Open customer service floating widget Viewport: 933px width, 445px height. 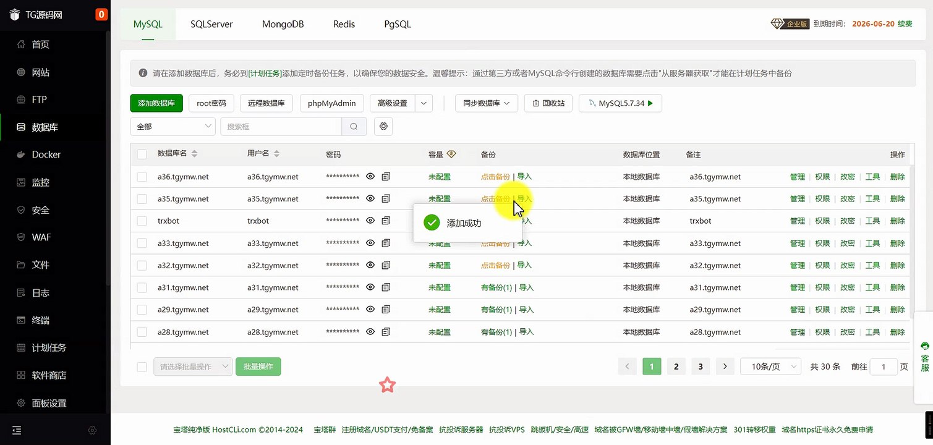point(925,357)
